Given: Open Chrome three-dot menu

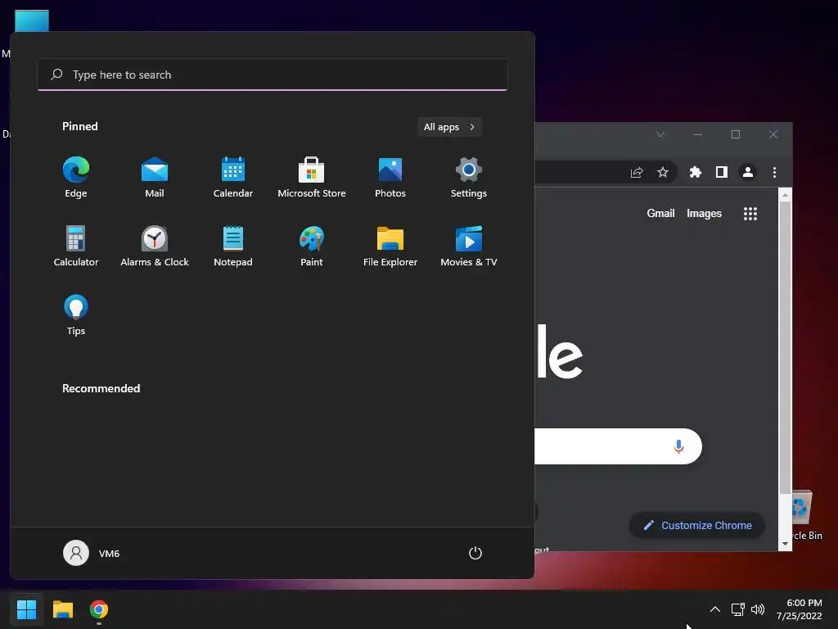Looking at the screenshot, I should (x=774, y=172).
